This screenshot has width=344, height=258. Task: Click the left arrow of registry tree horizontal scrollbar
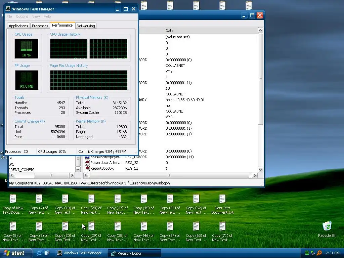12,175
